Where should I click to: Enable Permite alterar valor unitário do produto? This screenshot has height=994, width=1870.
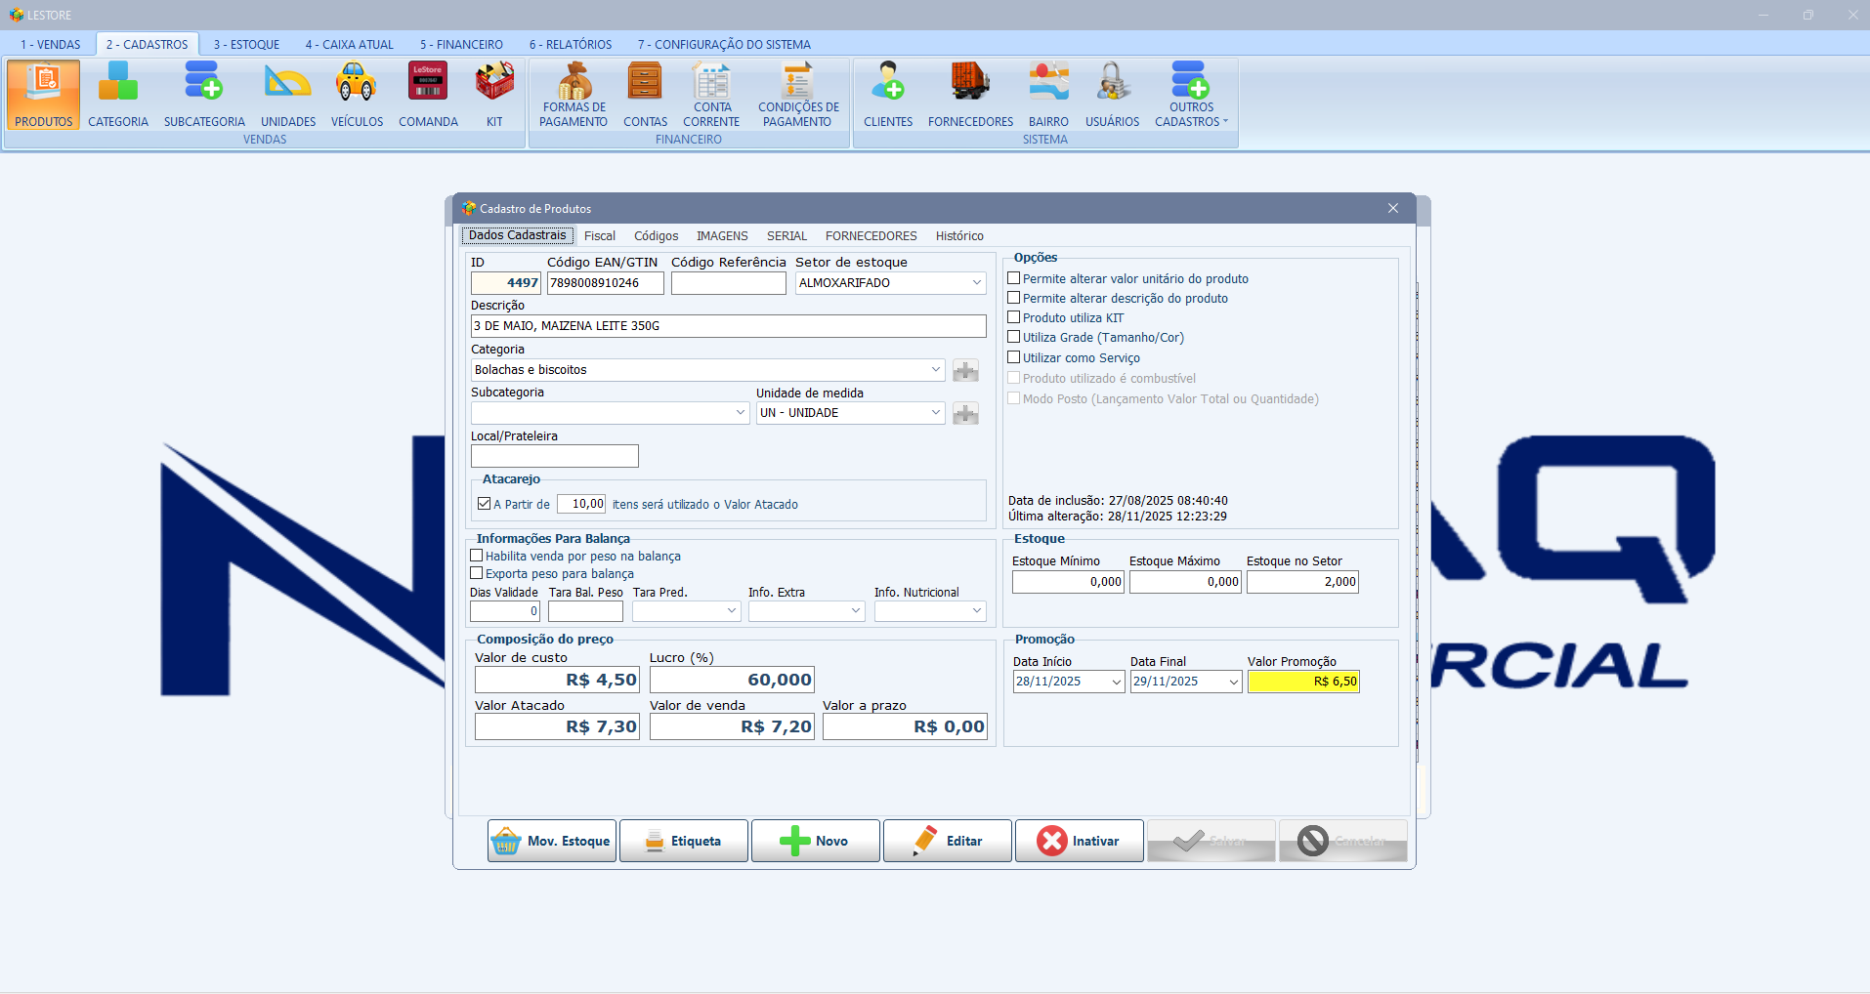click(x=1014, y=278)
